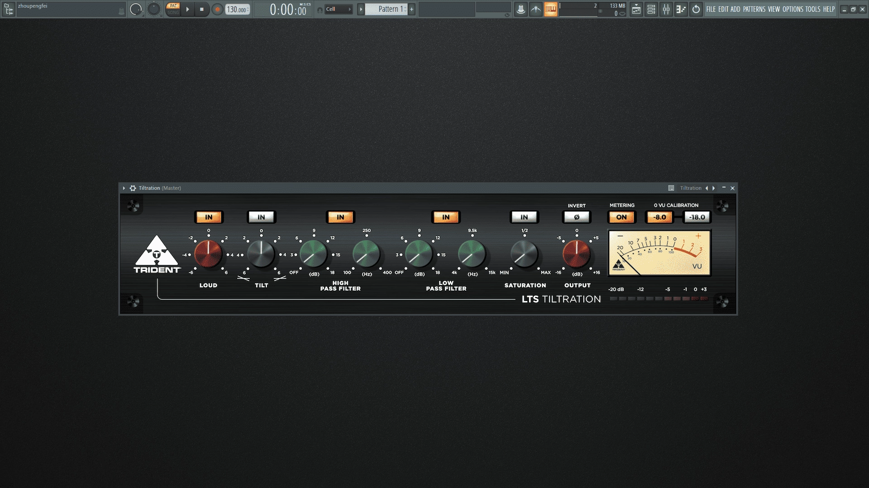Open the Mixer view icon
The image size is (869, 488).
(666, 9)
